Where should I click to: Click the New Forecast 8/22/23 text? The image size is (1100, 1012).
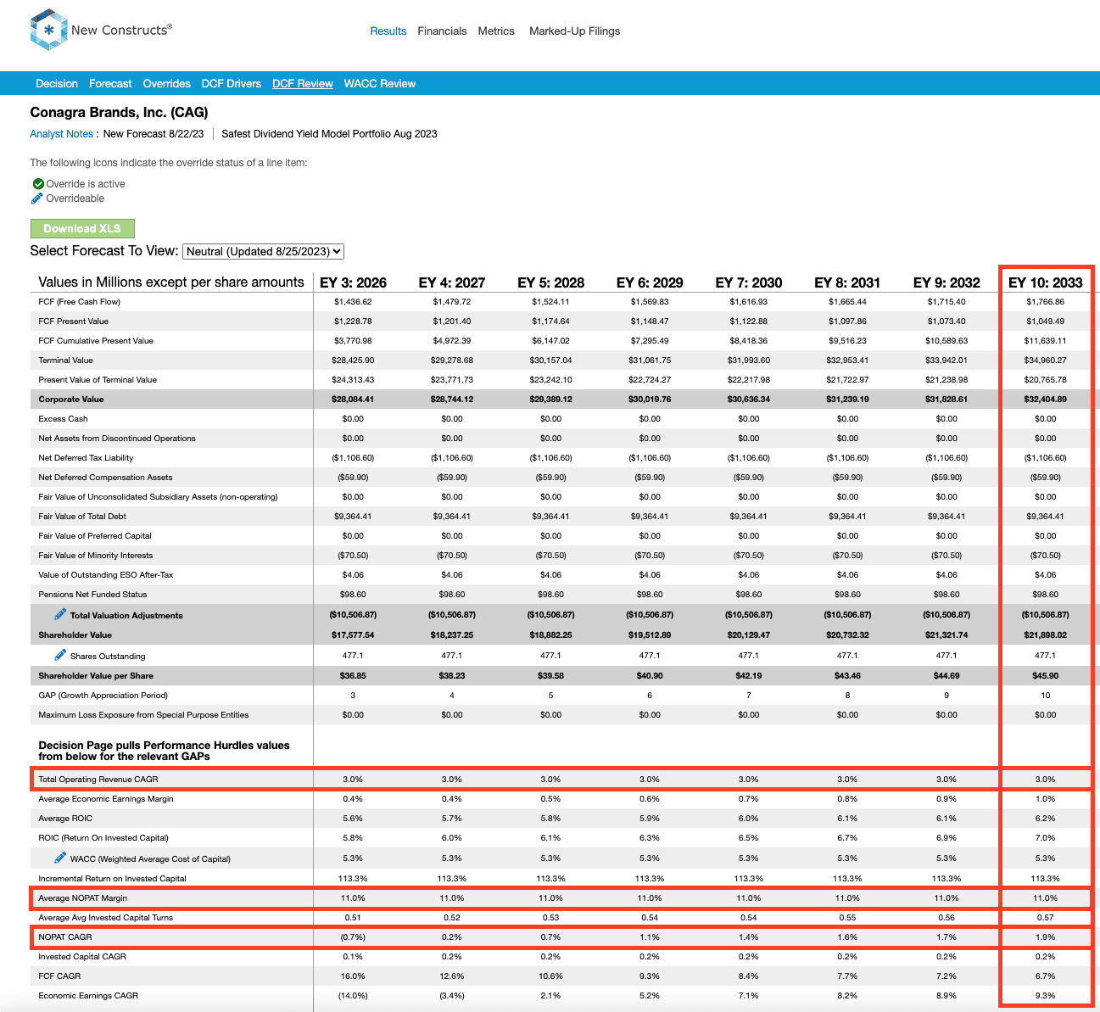pyautogui.click(x=154, y=133)
